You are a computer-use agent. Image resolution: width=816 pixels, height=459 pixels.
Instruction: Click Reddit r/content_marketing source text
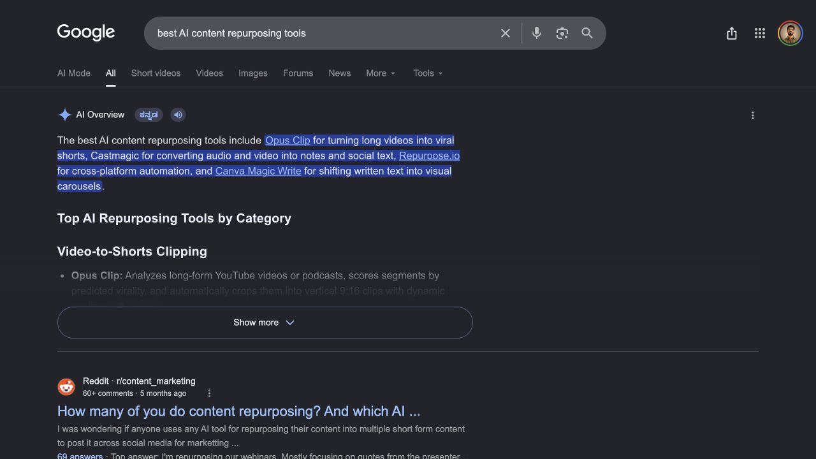(139, 381)
